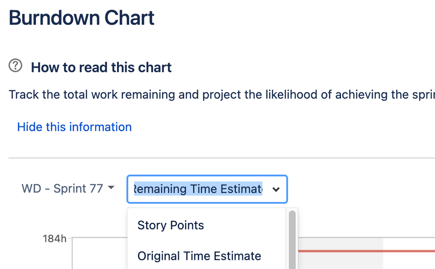Click the question mark help icon
Viewport: 435px width, 269px height.
coord(16,66)
